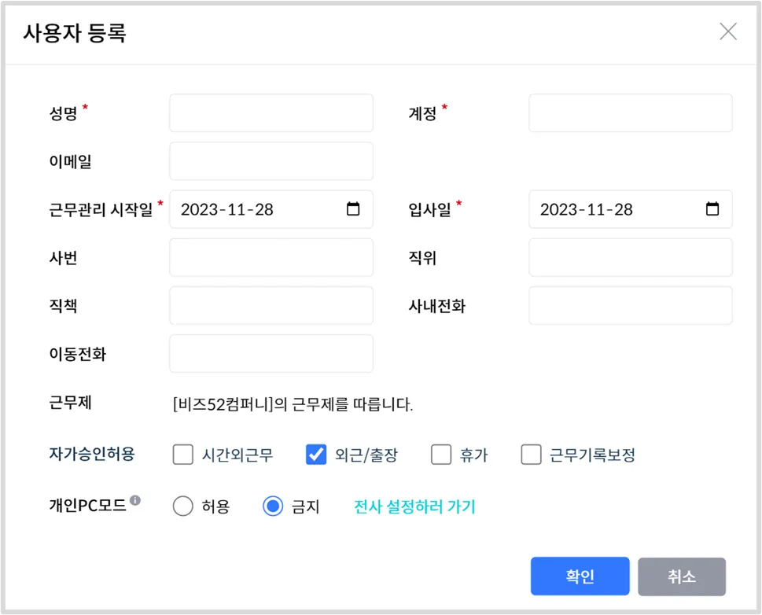Screen dimensions: 762x615
Task: Click into the 계정 text field
Action: pos(630,113)
